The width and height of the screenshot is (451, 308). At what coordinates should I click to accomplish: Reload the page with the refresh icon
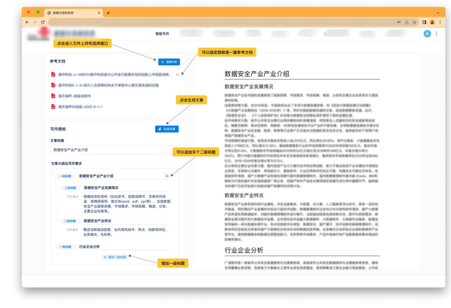(43, 22)
